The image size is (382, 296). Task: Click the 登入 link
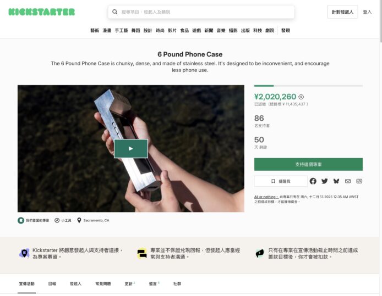pos(367,12)
